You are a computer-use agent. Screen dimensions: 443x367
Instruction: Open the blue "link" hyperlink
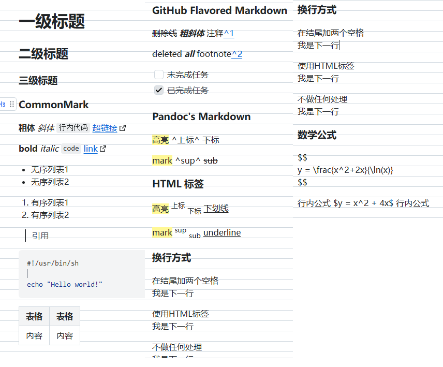[91, 149]
